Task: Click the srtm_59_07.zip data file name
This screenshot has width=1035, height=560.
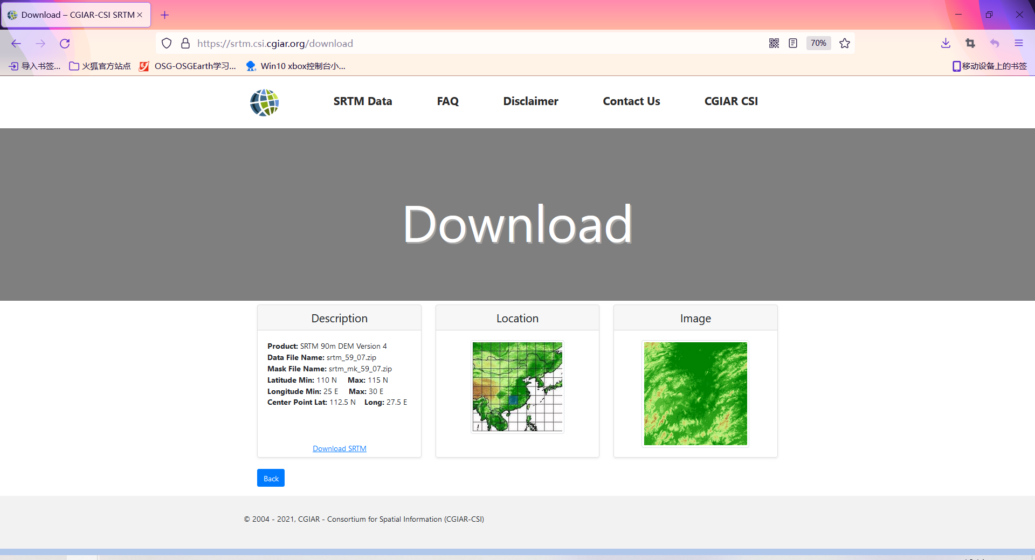Action: click(351, 357)
